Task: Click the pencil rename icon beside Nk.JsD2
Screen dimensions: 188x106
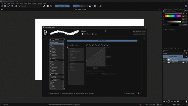Action: coord(105,31)
